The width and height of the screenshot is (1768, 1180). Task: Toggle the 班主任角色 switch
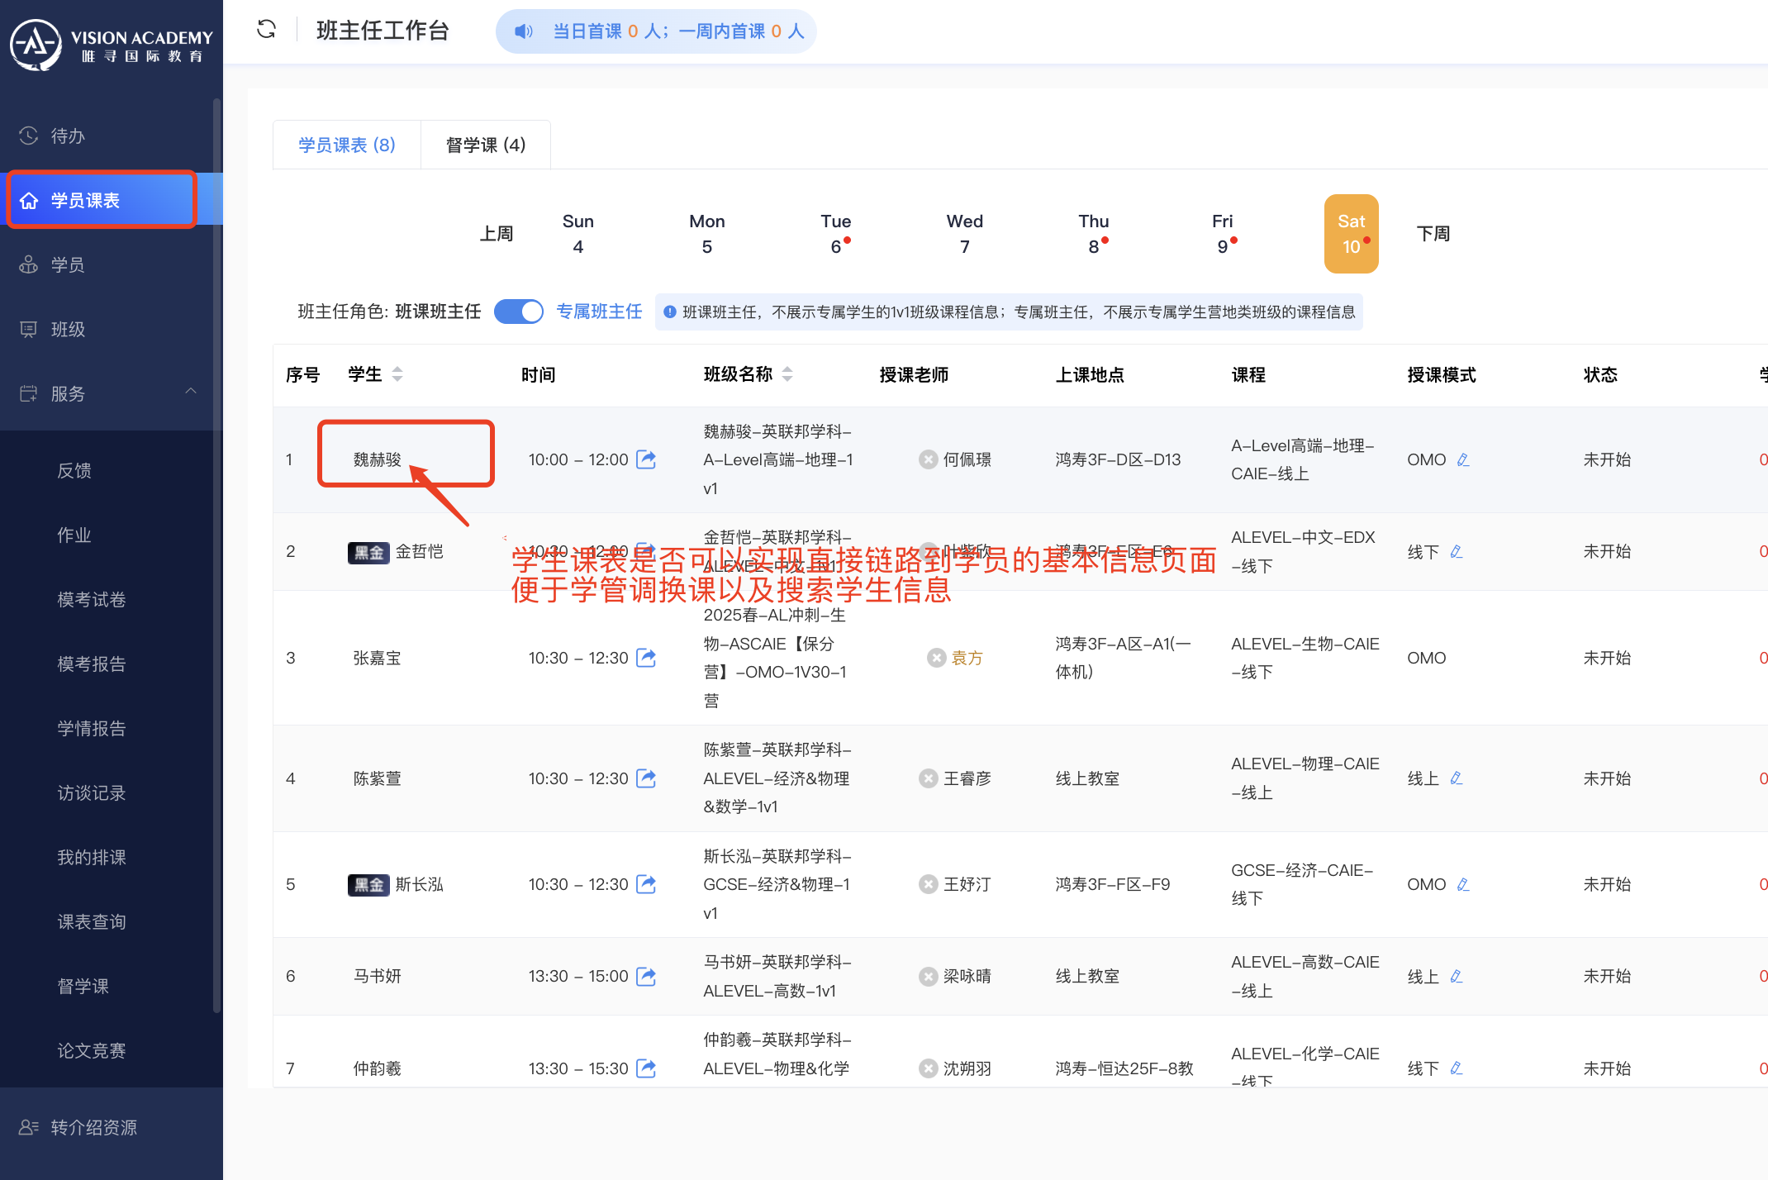coord(518,312)
